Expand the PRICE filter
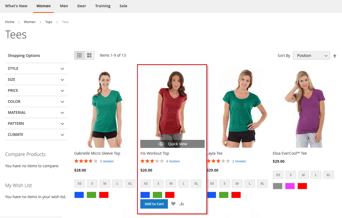342x218 pixels. [x=36, y=90]
